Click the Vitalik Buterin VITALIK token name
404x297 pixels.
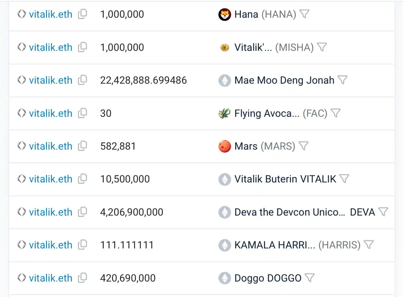pyautogui.click(x=285, y=179)
